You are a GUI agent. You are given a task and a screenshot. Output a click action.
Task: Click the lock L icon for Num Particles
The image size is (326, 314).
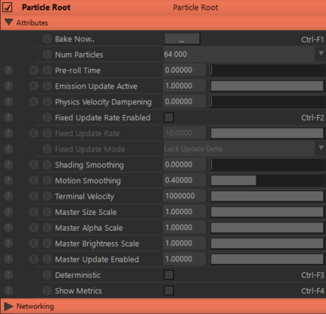point(47,54)
